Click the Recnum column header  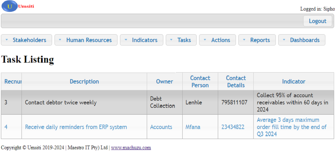click(12, 82)
